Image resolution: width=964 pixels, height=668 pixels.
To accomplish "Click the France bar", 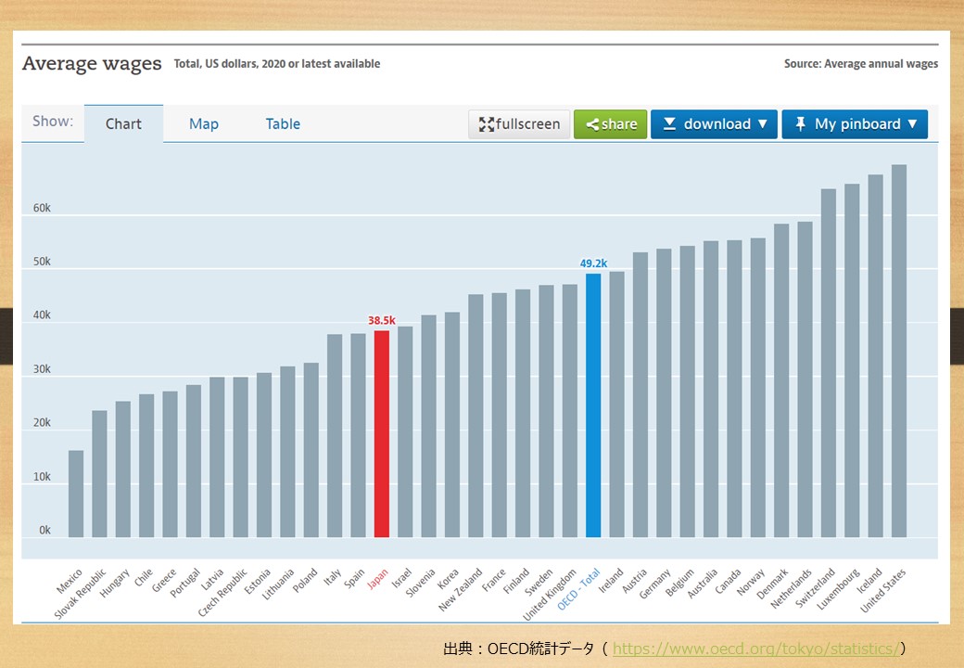I will click(x=500, y=416).
